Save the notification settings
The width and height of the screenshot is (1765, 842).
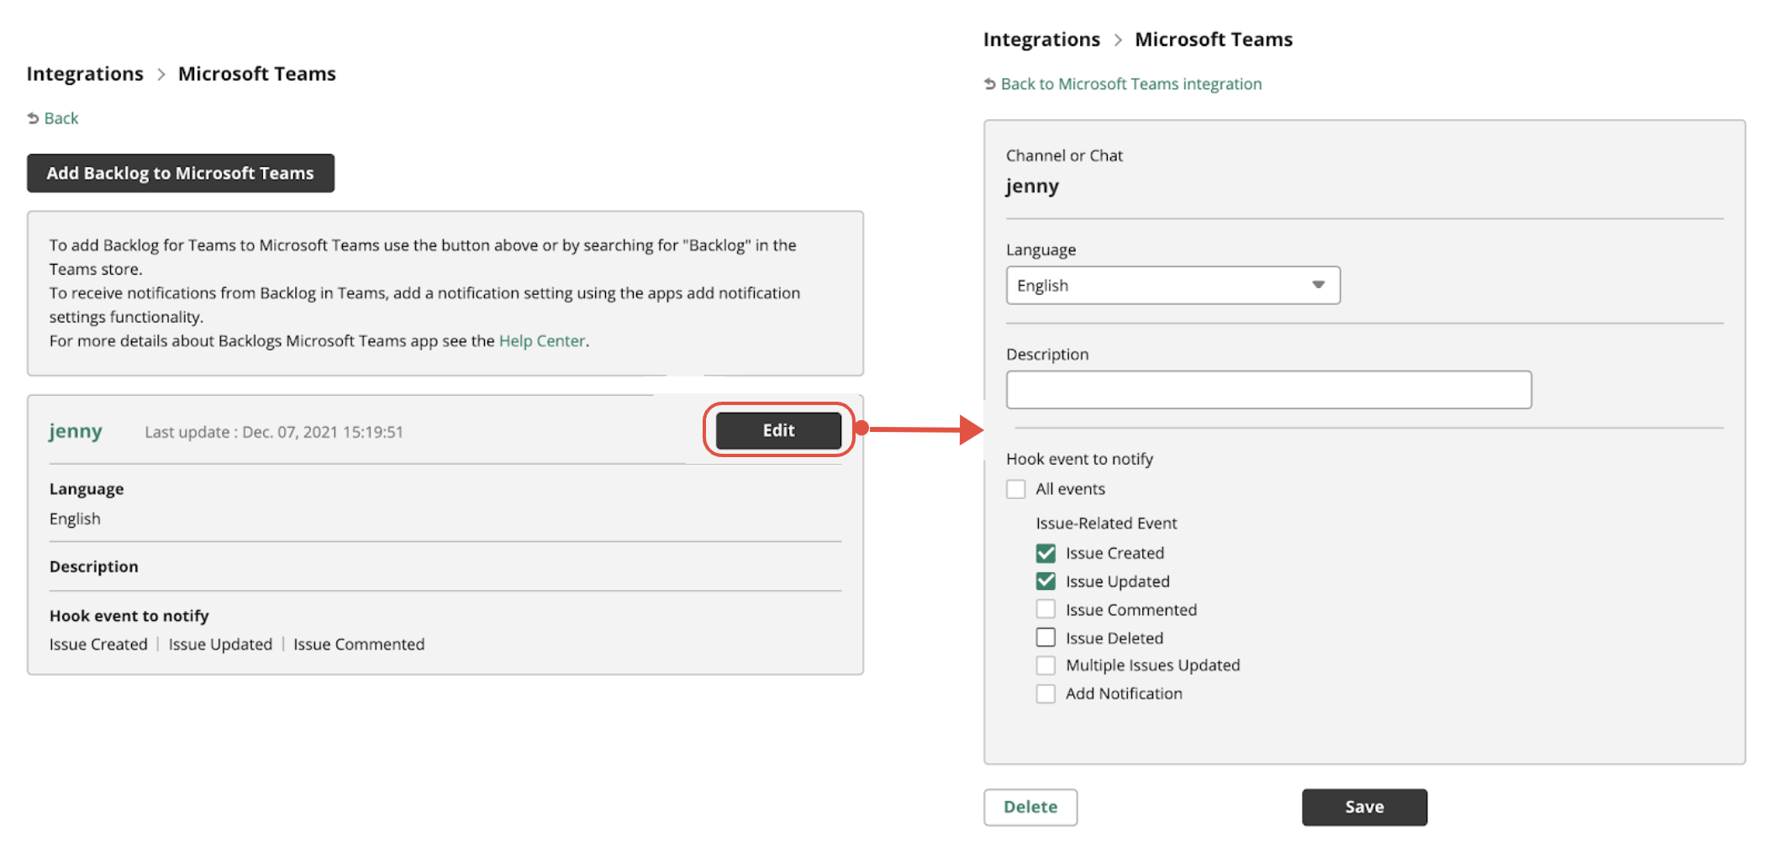(x=1364, y=807)
